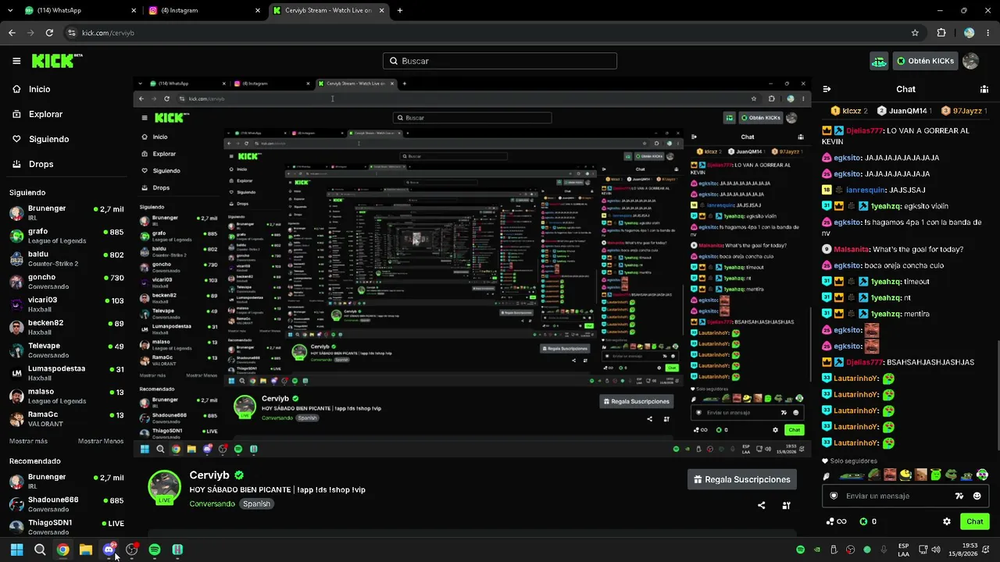The height and width of the screenshot is (562, 1000).
Task: Open the green ship icon beside Obtén KICKs
Action: point(879,61)
